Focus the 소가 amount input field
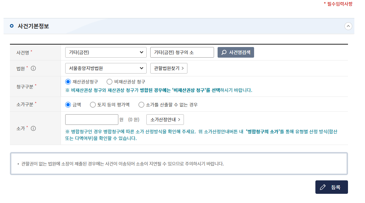The width and height of the screenshot is (365, 203). click(x=92, y=120)
